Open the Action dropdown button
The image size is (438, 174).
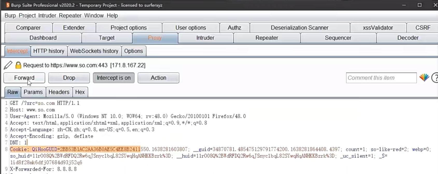coord(158,78)
